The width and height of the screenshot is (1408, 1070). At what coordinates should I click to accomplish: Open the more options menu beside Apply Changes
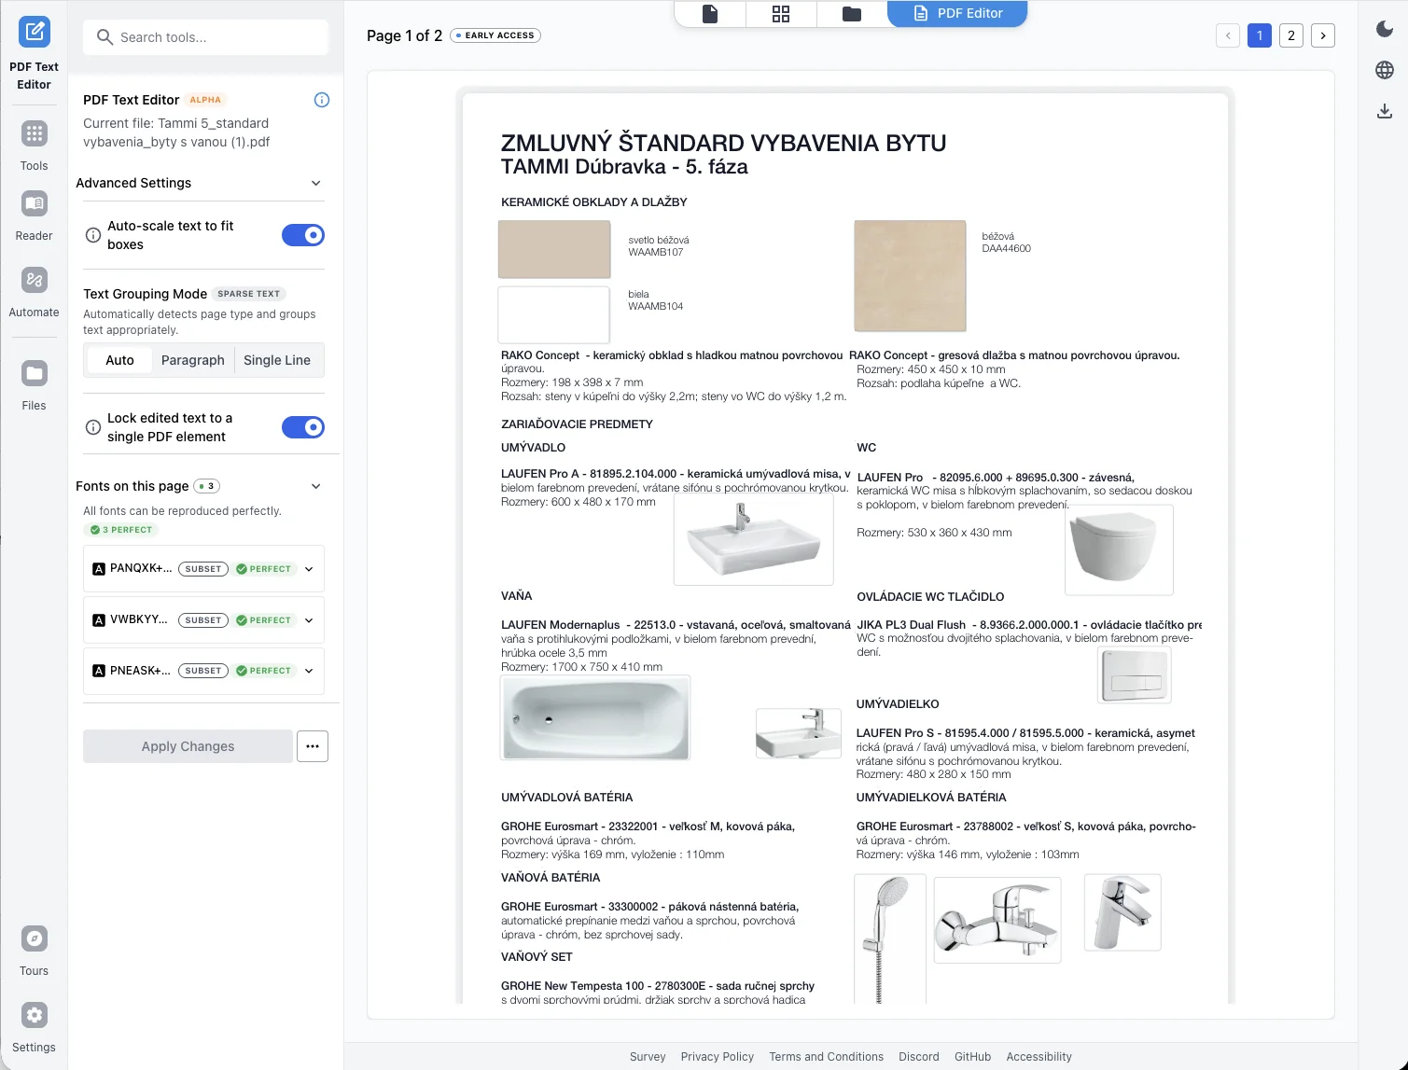click(x=313, y=746)
